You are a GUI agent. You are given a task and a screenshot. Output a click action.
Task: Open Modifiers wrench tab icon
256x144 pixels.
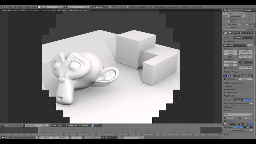tap(246, 33)
